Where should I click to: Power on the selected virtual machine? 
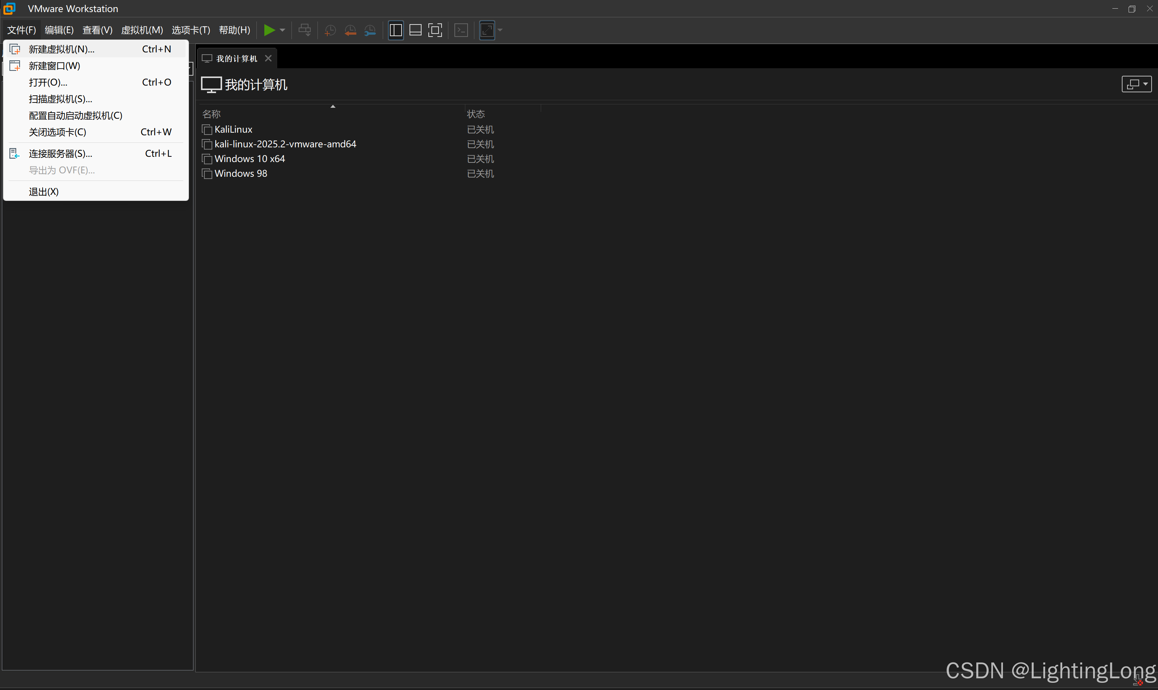270,30
